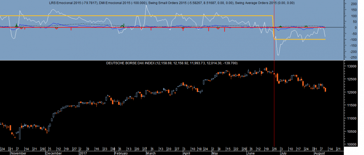
Task: Click the 2017 year label
Action: (x=83, y=153)
